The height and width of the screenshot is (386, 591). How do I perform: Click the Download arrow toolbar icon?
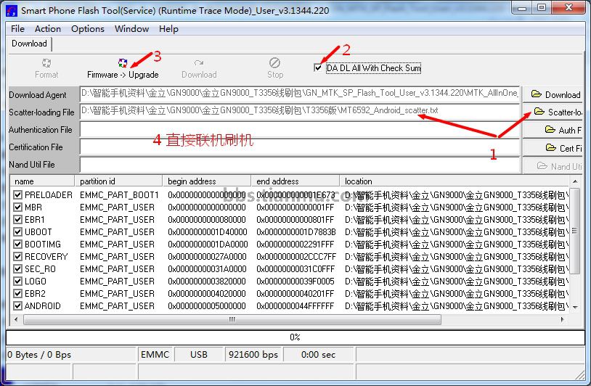tap(199, 63)
